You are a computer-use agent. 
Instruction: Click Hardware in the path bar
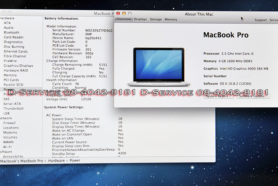point(56,161)
